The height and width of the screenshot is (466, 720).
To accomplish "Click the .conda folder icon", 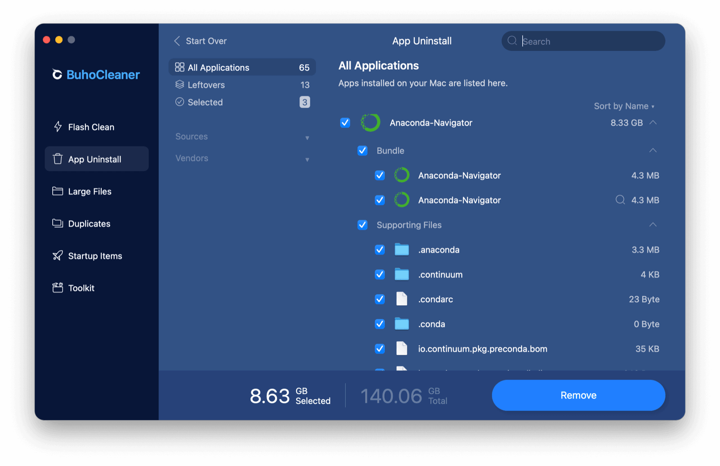I will pos(402,324).
